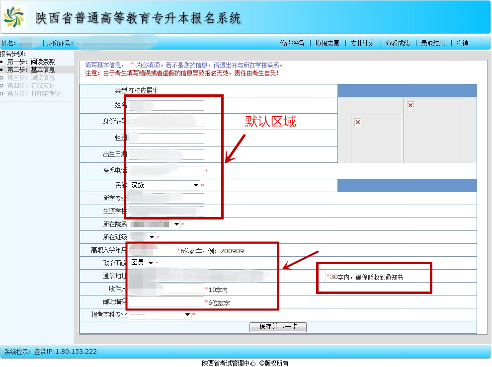Click the red X icon inside the photo frame
Screen dimensions: 492x367
pos(357,122)
